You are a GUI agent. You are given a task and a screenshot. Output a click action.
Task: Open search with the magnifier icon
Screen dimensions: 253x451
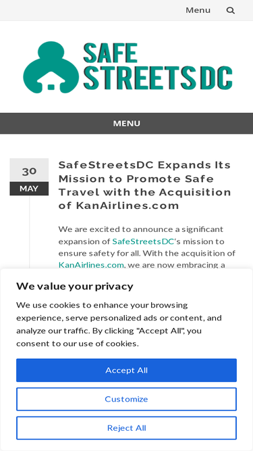coord(230,11)
